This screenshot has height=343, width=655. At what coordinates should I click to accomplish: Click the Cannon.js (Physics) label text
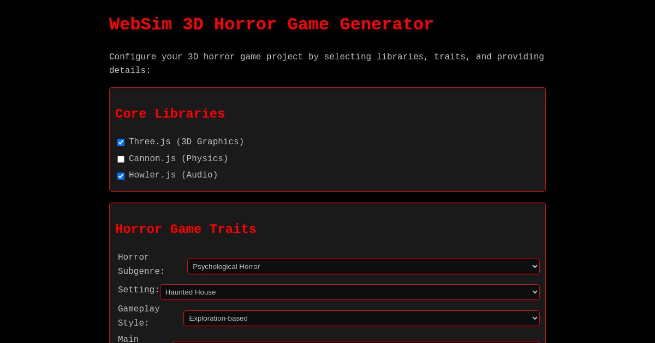[x=178, y=159]
